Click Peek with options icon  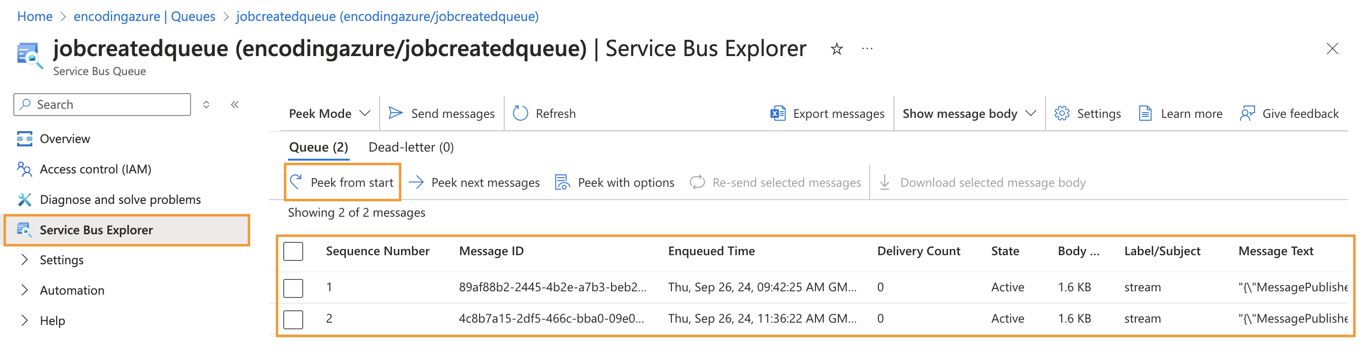click(x=562, y=182)
